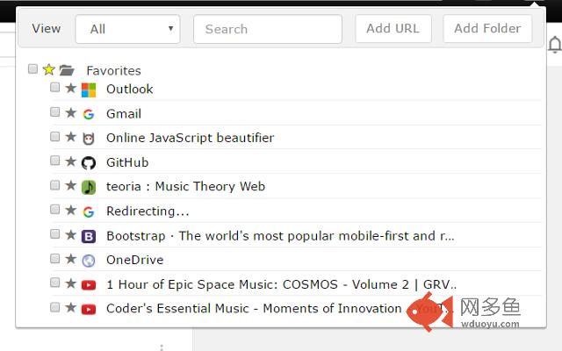Click the Add Folder button

487,29
